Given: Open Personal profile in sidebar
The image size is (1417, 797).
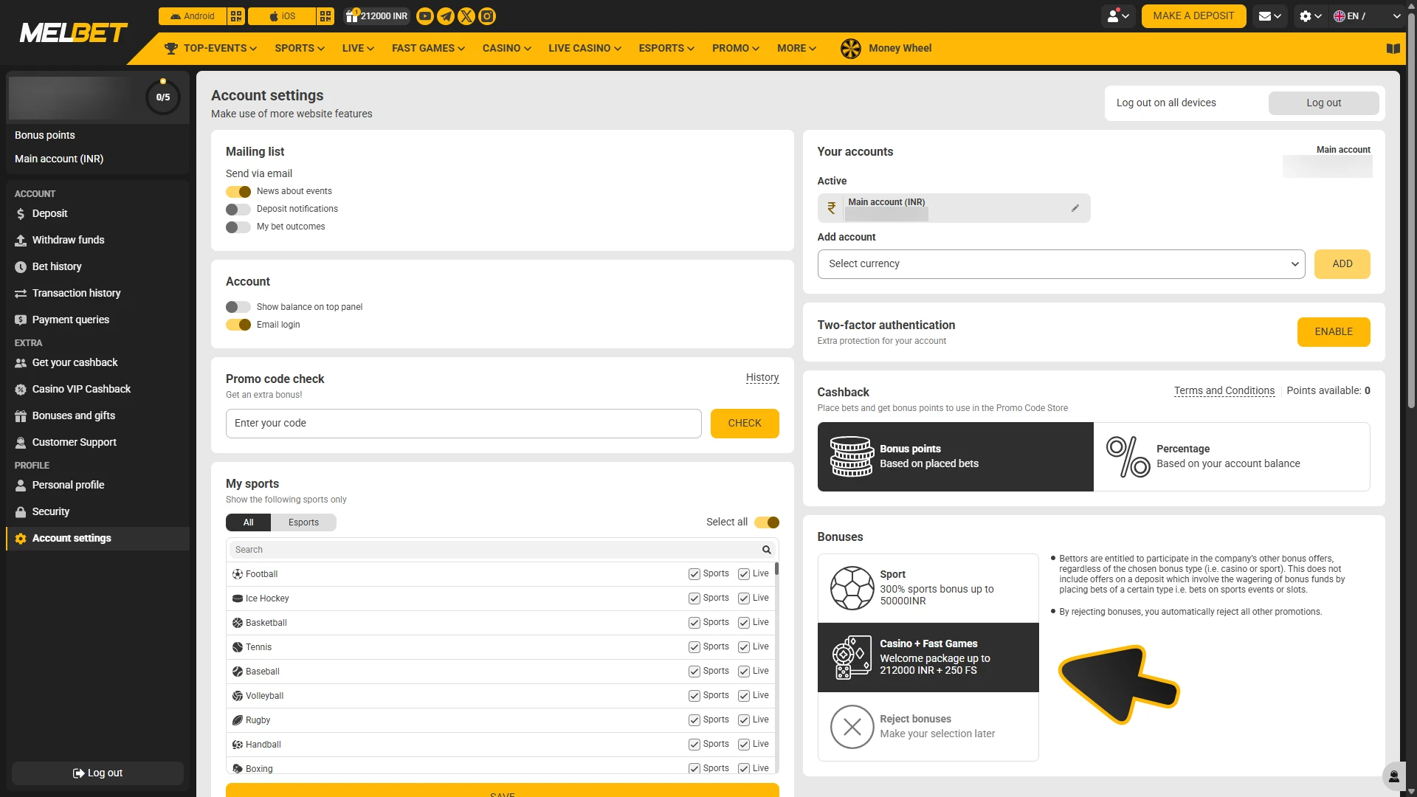Looking at the screenshot, I should click(68, 486).
